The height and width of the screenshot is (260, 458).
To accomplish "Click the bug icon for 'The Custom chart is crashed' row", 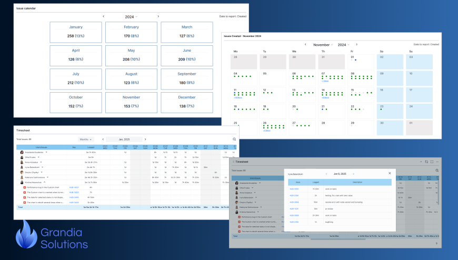I will point(25,193).
